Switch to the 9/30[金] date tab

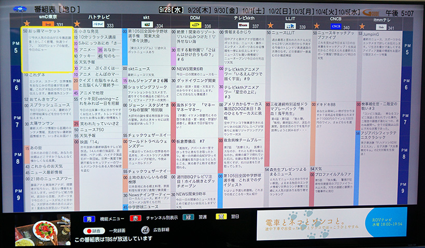tap(226, 10)
